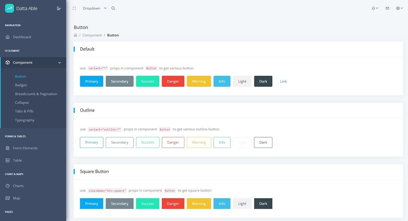Select Badges from the Component submenu
The image size is (408, 221).
tap(20, 85)
